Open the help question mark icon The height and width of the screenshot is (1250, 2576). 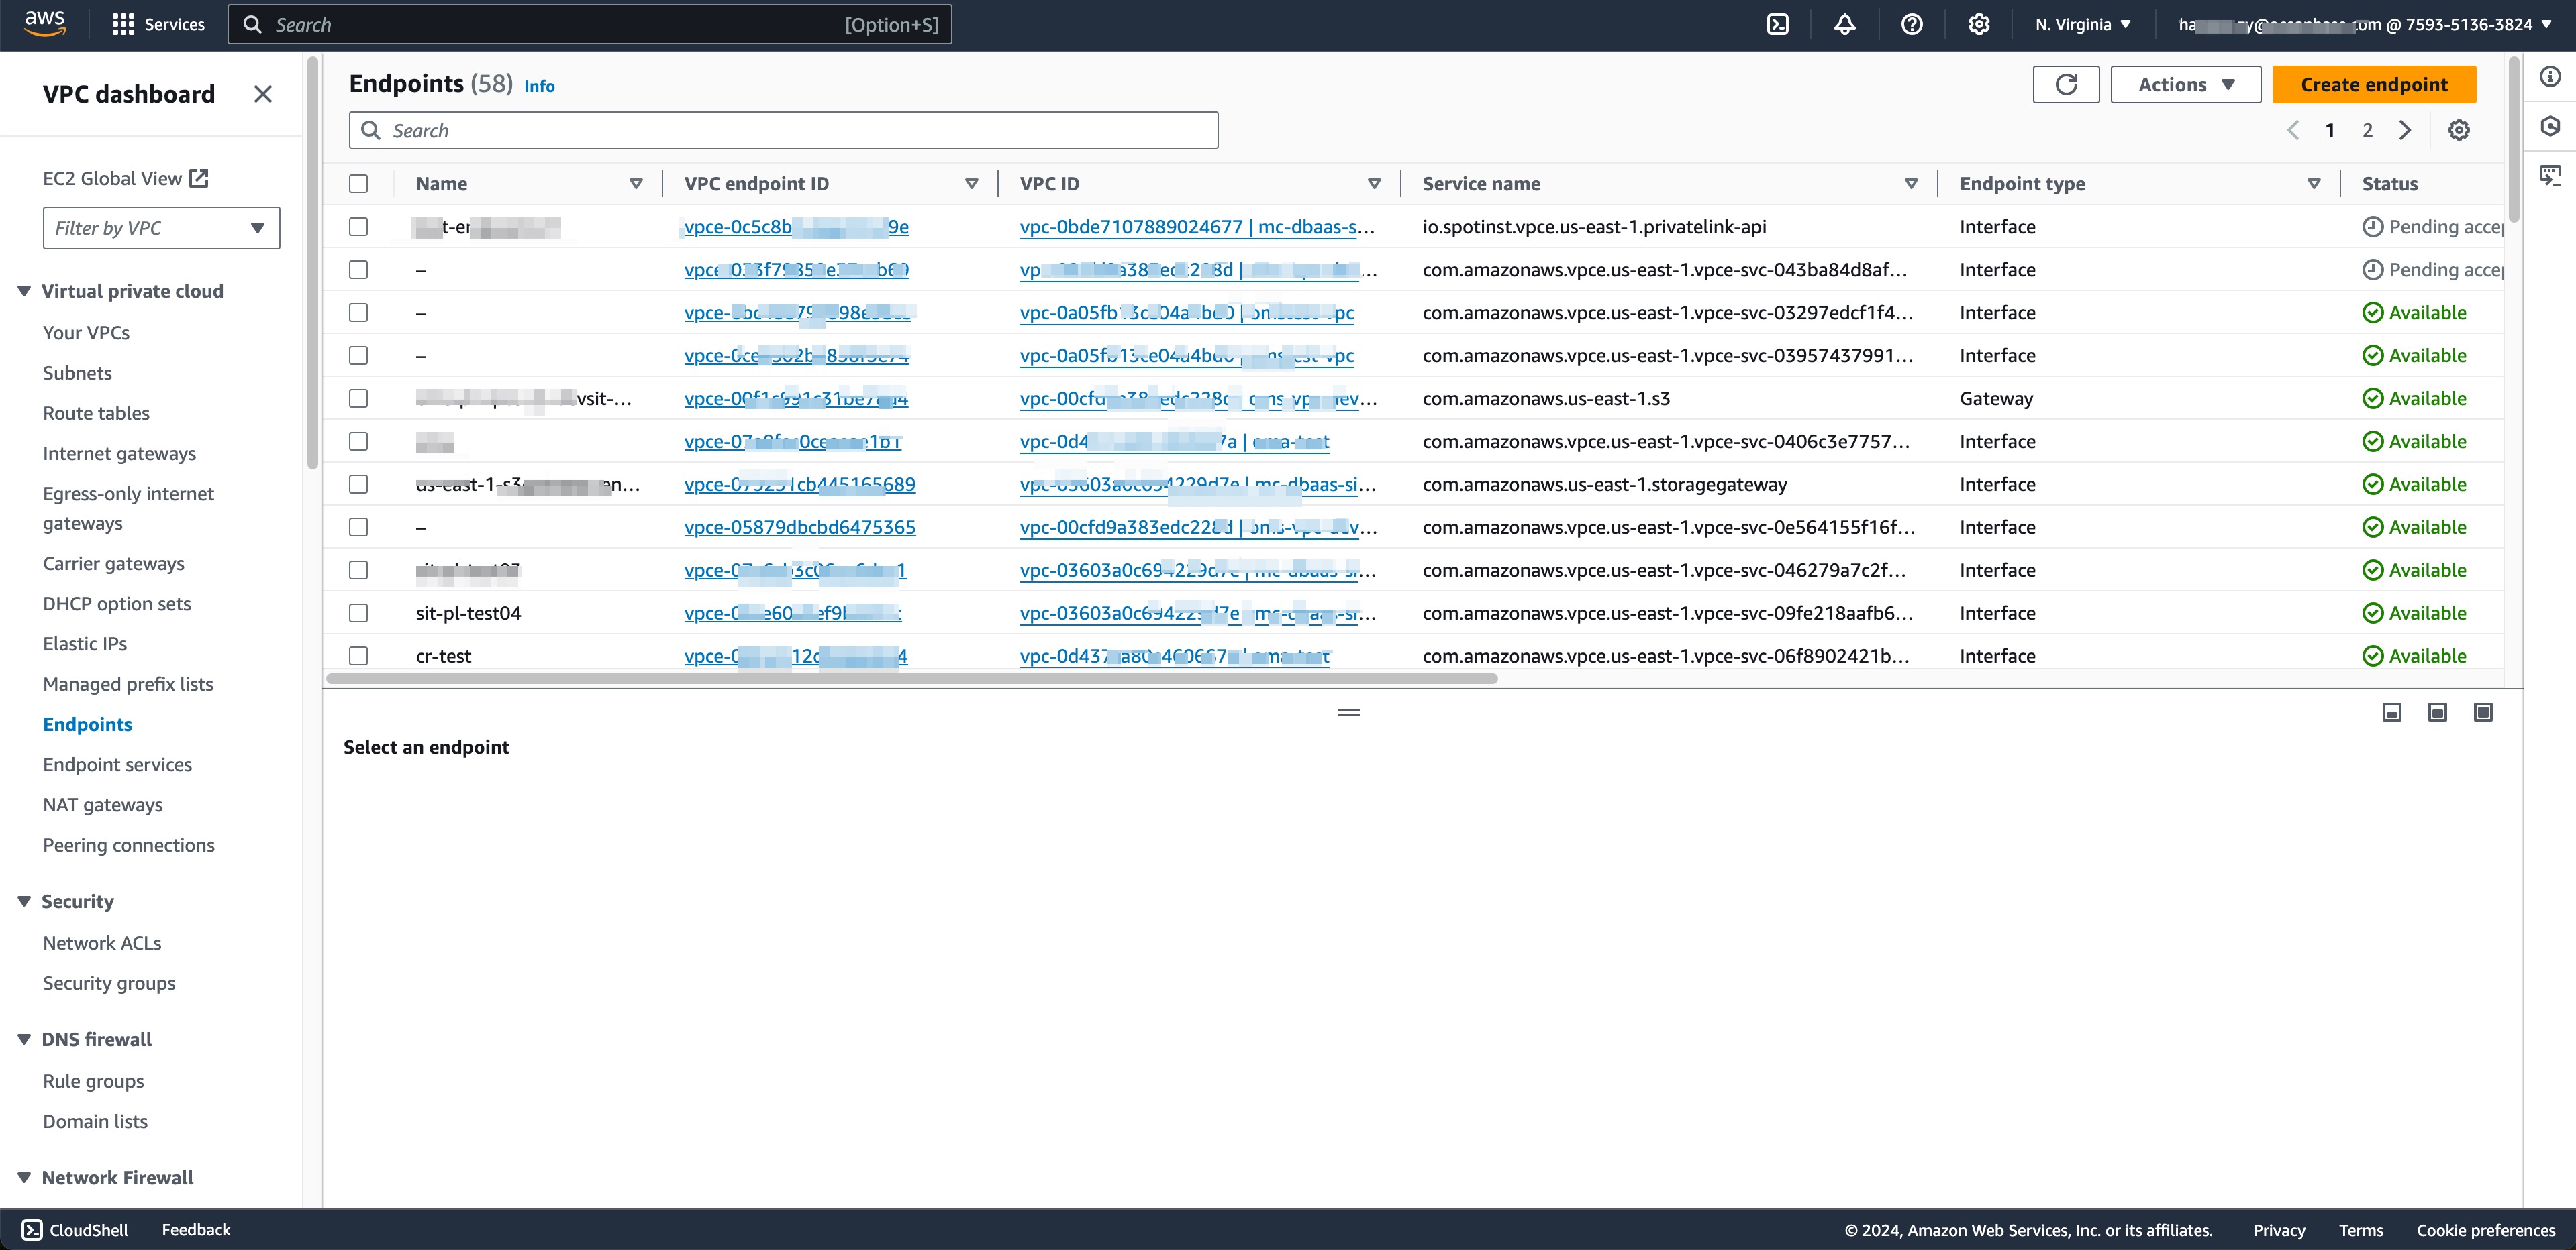point(1911,25)
